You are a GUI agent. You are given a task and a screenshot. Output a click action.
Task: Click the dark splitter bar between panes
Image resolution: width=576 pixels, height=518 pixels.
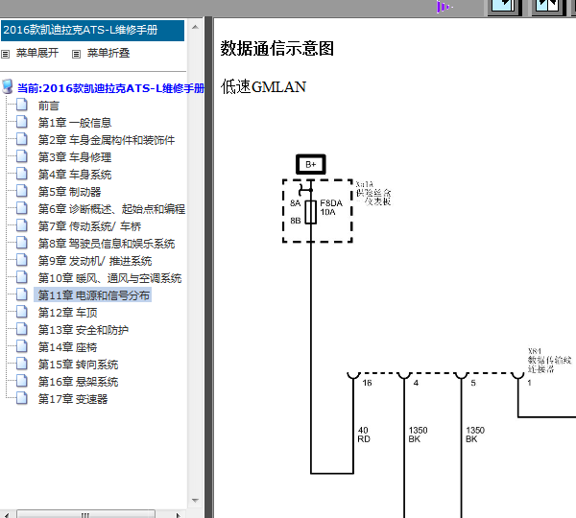208,268
